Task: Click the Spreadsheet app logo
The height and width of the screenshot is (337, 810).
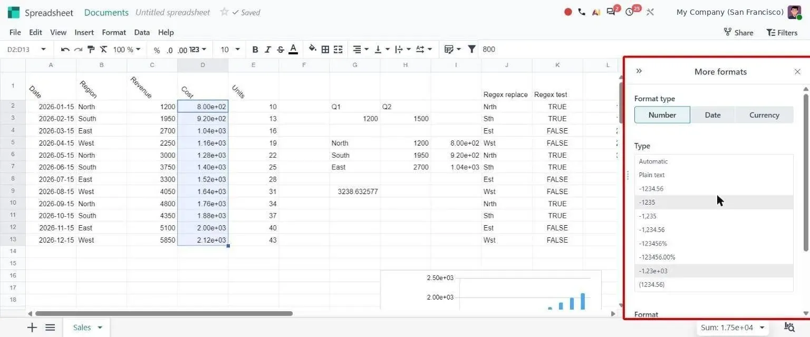Action: tap(14, 12)
